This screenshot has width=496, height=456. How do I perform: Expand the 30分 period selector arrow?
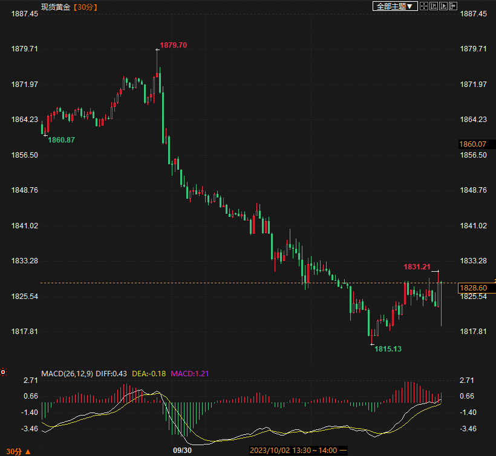[28, 452]
